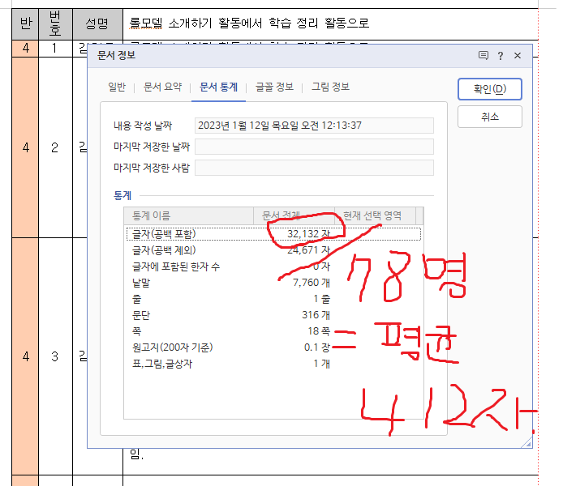563x486 pixels.
Task: Click the 반 header cell in document table
Action: 25,24
